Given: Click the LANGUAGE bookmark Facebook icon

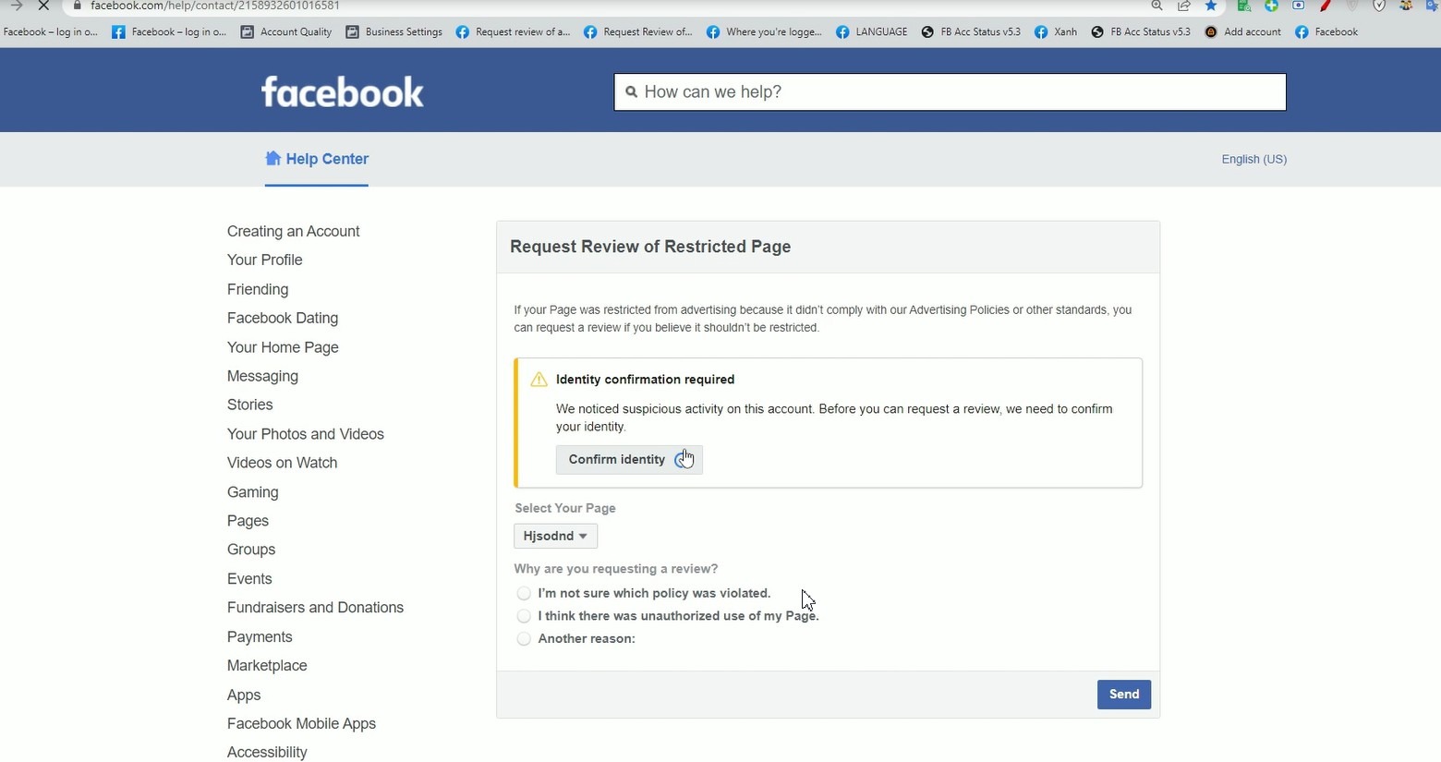Looking at the screenshot, I should (x=842, y=31).
